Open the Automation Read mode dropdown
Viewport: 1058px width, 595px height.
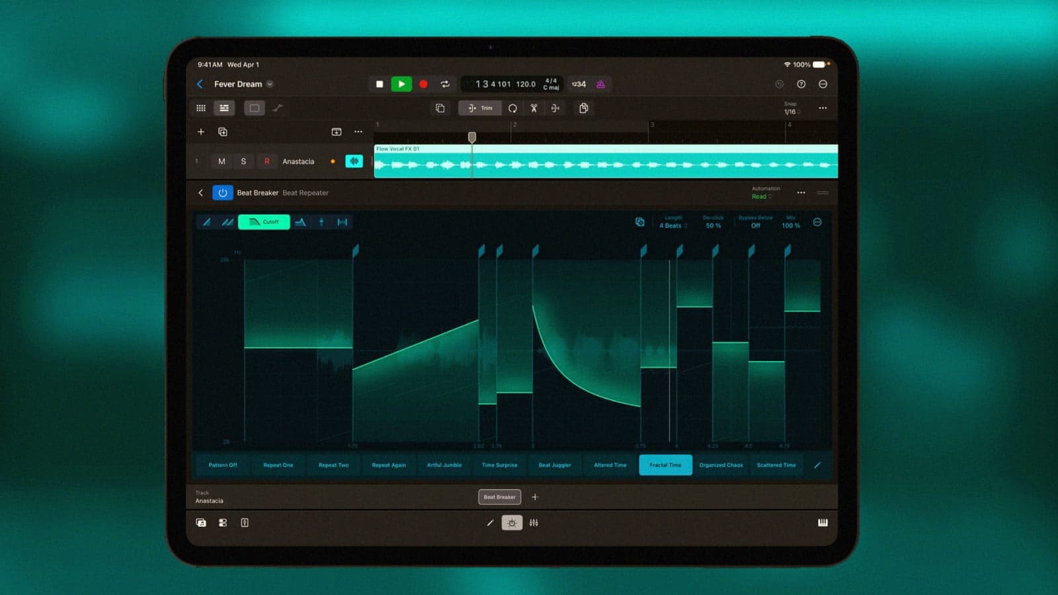[x=762, y=196]
